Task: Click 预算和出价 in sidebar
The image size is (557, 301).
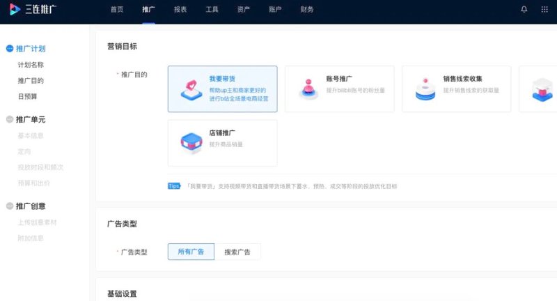Action: tap(33, 183)
